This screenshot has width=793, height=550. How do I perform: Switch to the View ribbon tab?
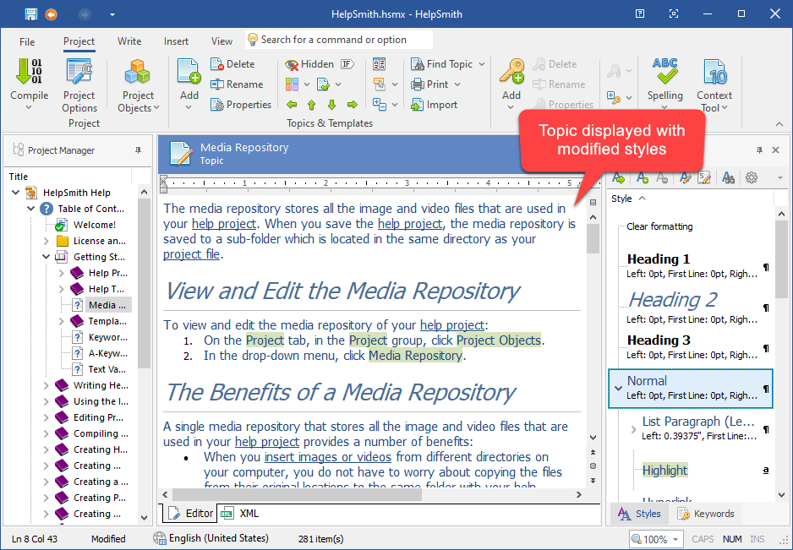(221, 41)
